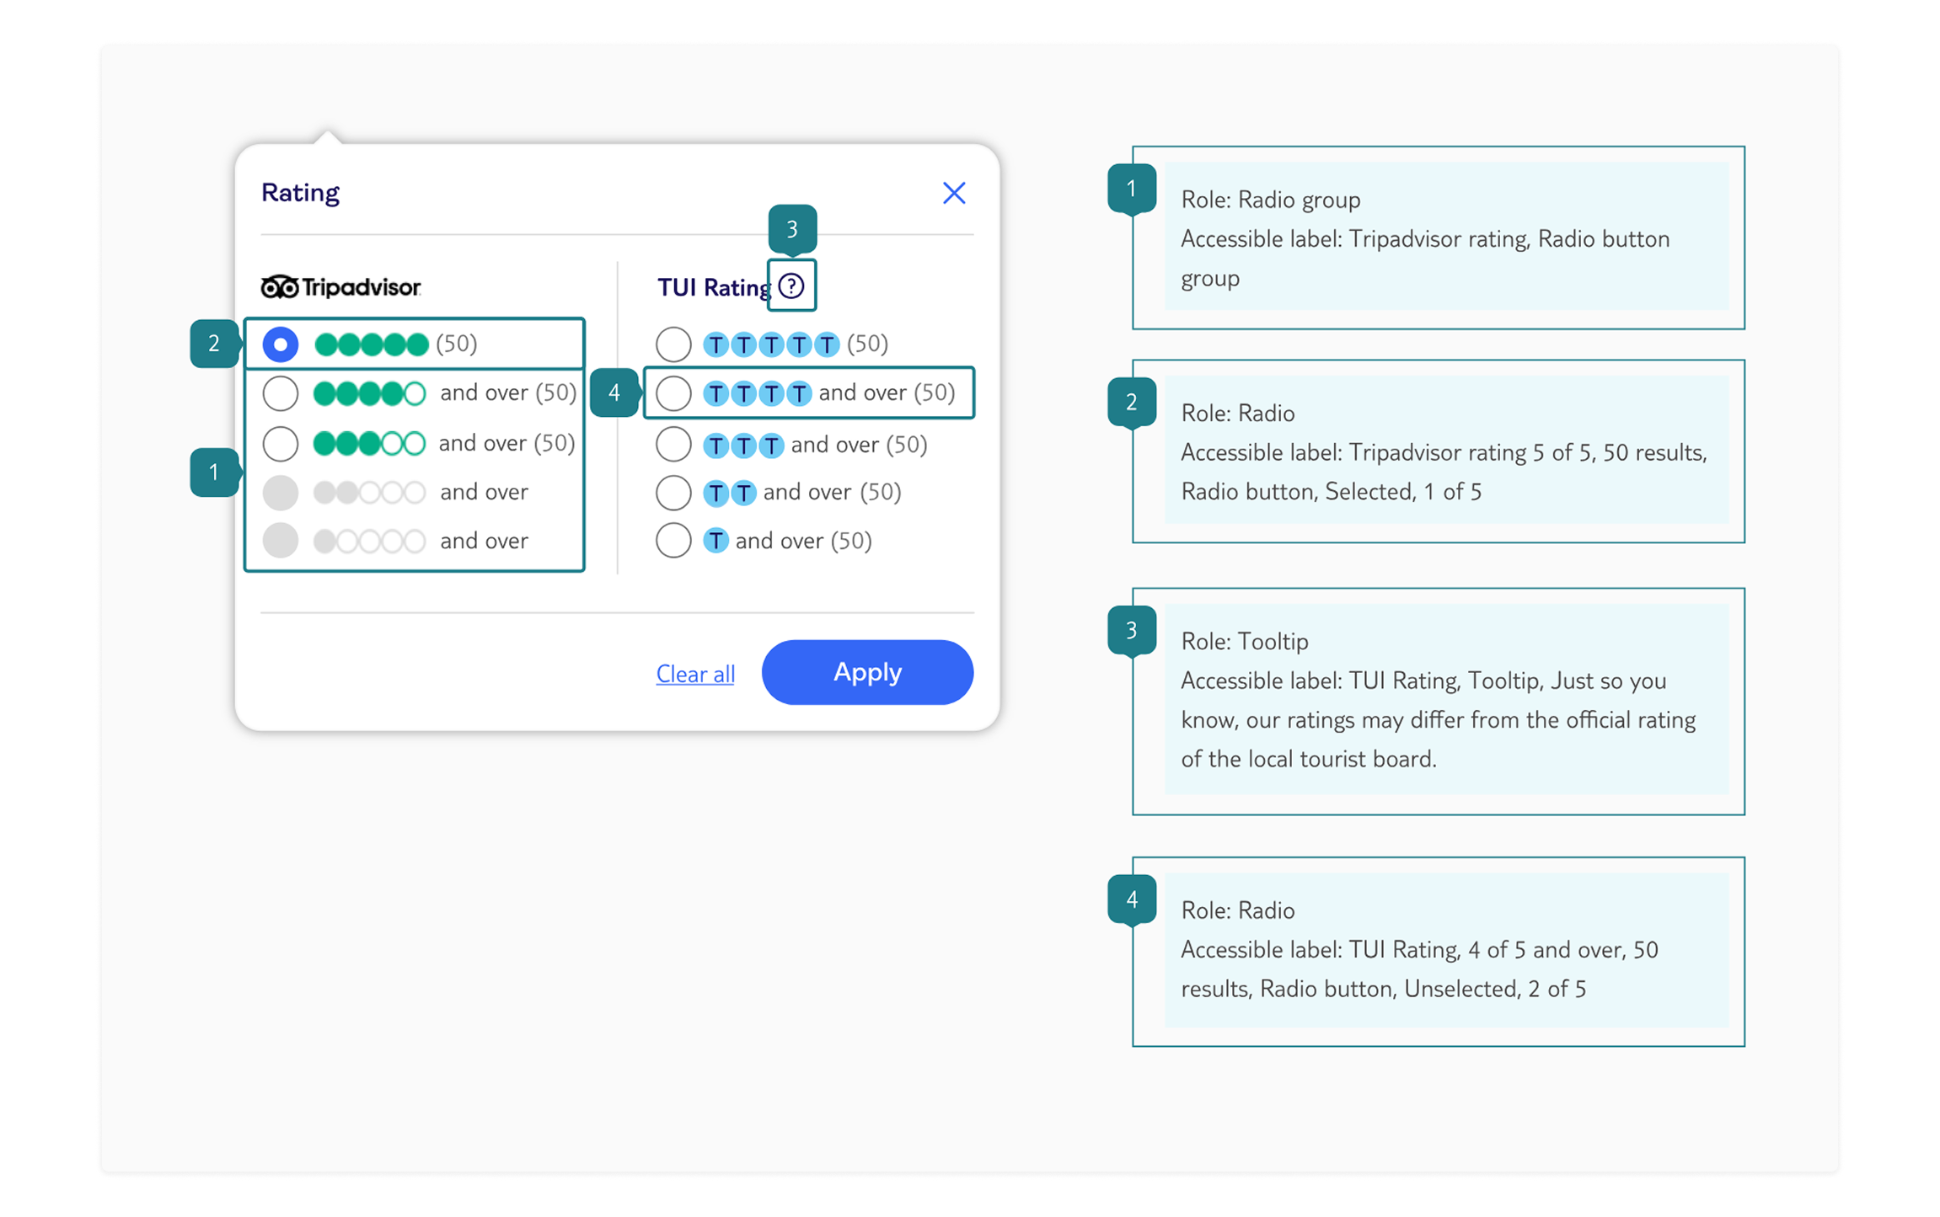Click the Clear all link
Screen dimensions: 1940x1217
pos(695,674)
